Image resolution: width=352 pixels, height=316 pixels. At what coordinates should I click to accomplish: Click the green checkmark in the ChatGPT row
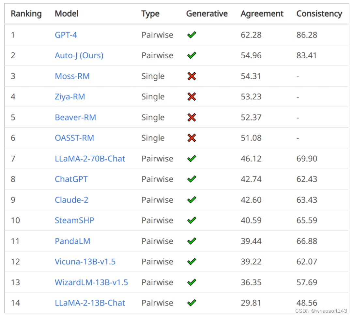(192, 179)
